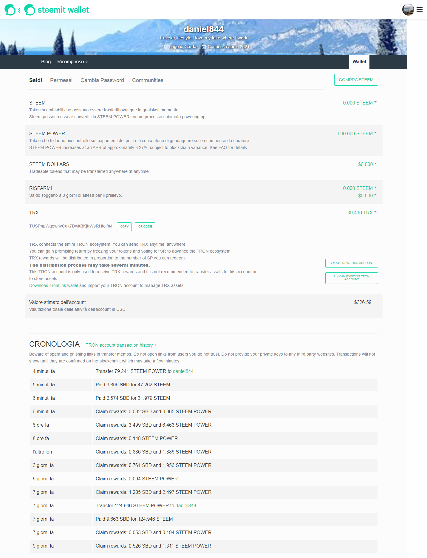Click the estimated account value $326.59
This screenshot has height=558, width=427.
pos(363,302)
